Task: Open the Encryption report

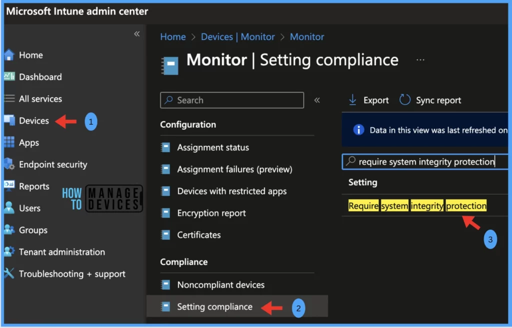Action: pyautogui.click(x=211, y=213)
